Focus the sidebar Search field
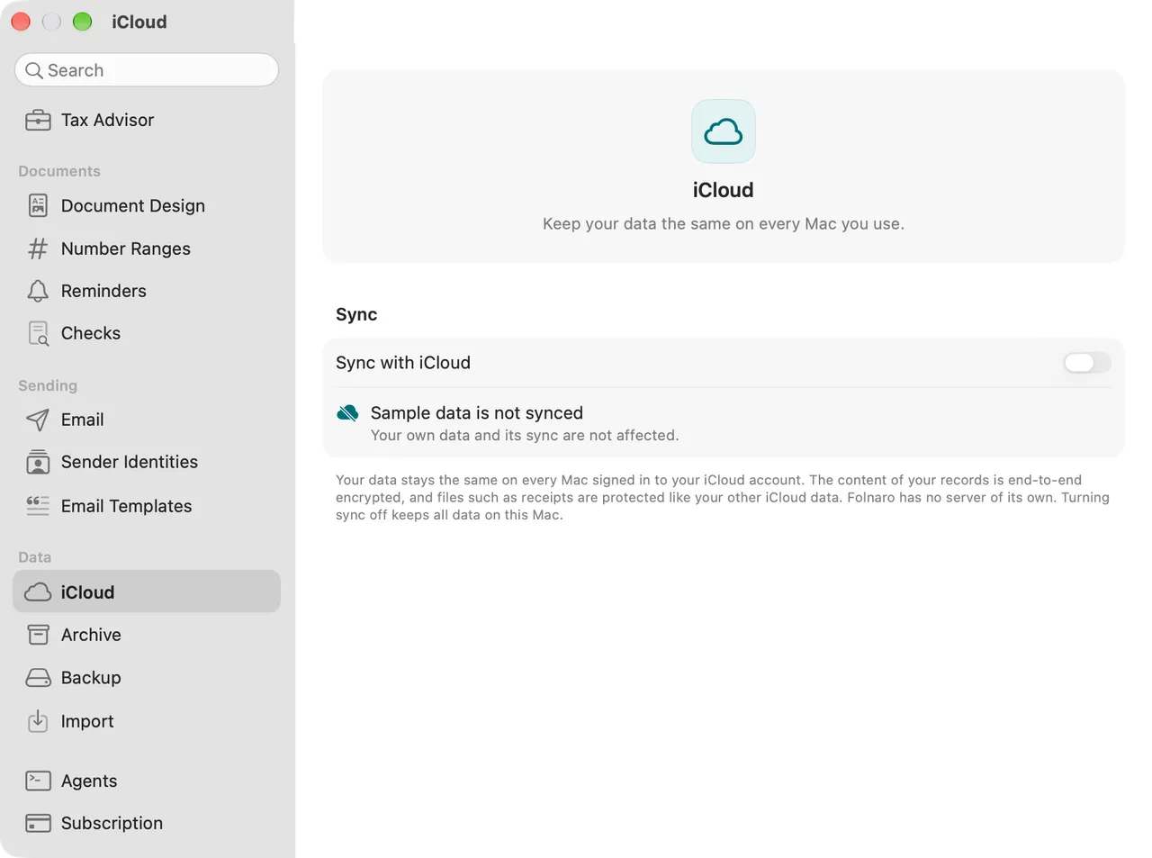 point(147,70)
